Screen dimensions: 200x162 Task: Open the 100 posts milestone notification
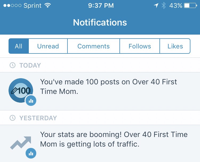108,86
